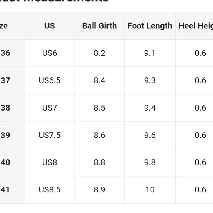Click the 9.1 foot length value
This screenshot has height=213, width=213.
tap(149, 53)
